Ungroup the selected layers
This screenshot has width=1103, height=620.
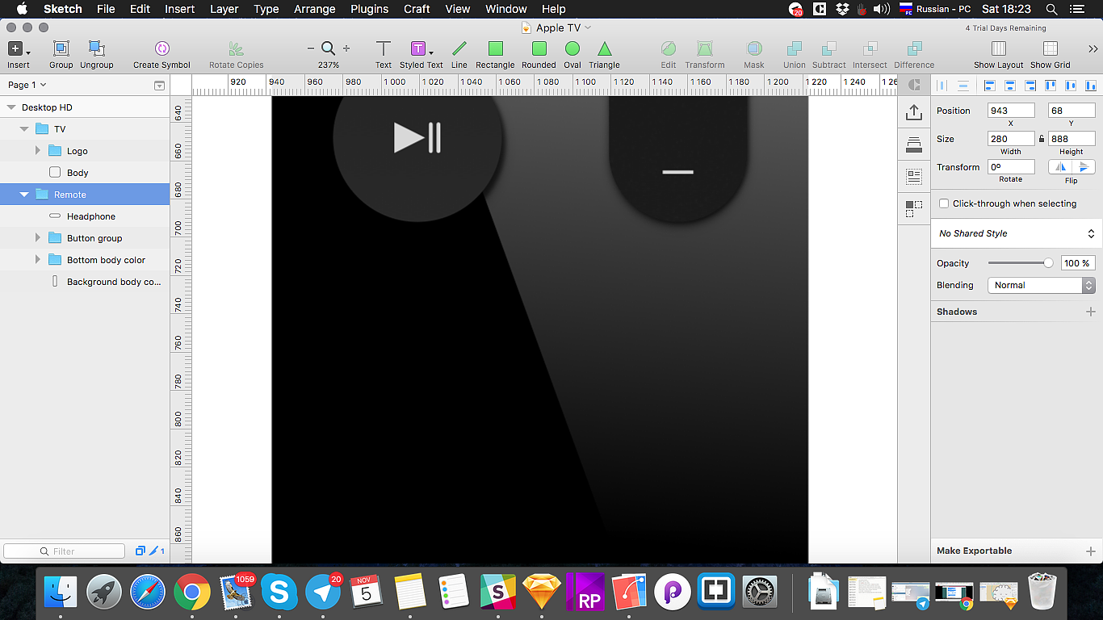(96, 50)
